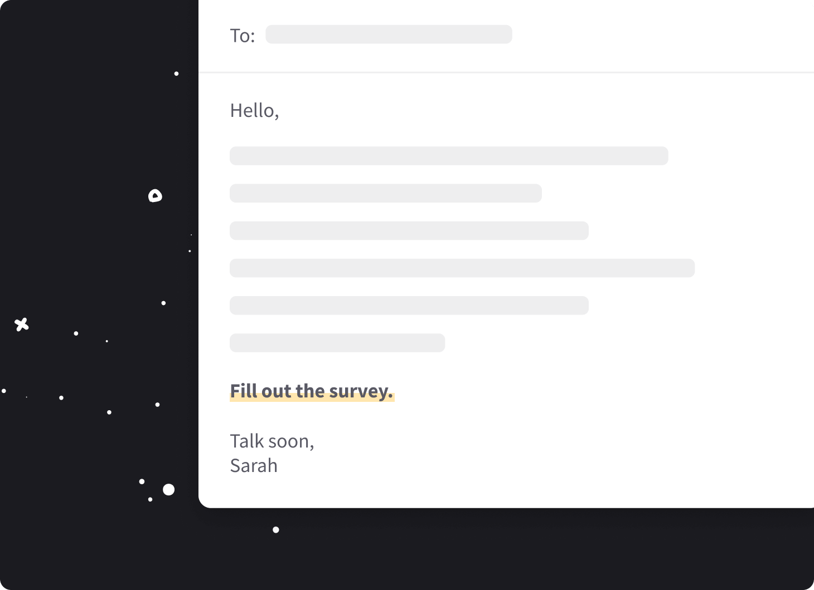
Task: Click the small dot right of X sparkle
Action: coord(76,333)
